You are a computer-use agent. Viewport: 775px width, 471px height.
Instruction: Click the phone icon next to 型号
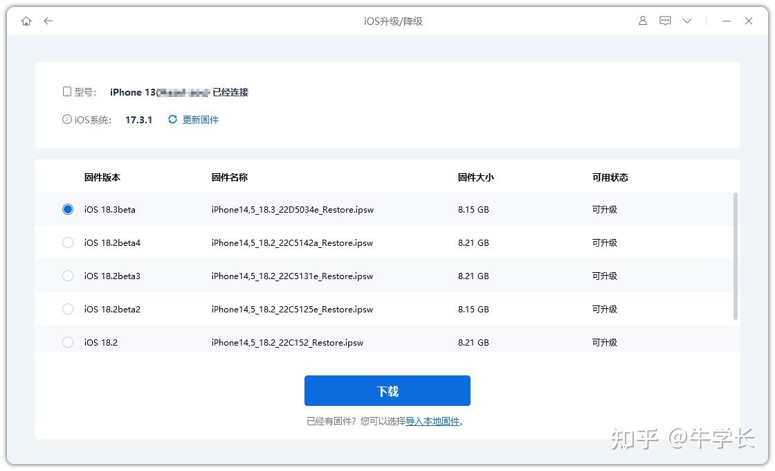tap(66, 91)
